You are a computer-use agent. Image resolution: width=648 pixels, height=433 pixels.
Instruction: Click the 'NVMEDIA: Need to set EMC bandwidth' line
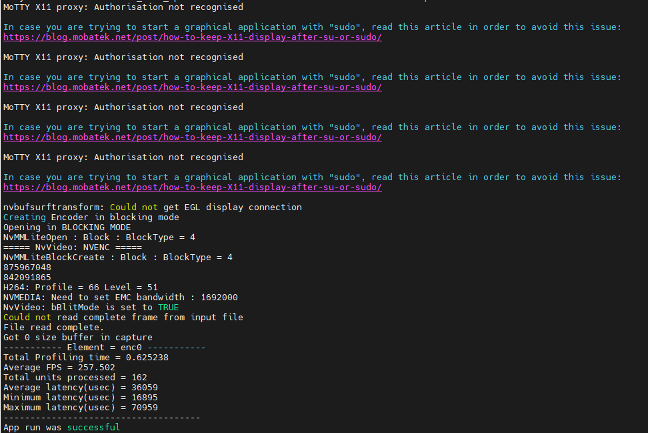pyautogui.click(x=121, y=297)
